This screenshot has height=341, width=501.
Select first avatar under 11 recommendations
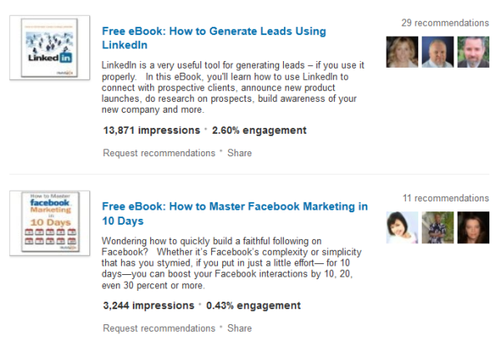coord(402,227)
